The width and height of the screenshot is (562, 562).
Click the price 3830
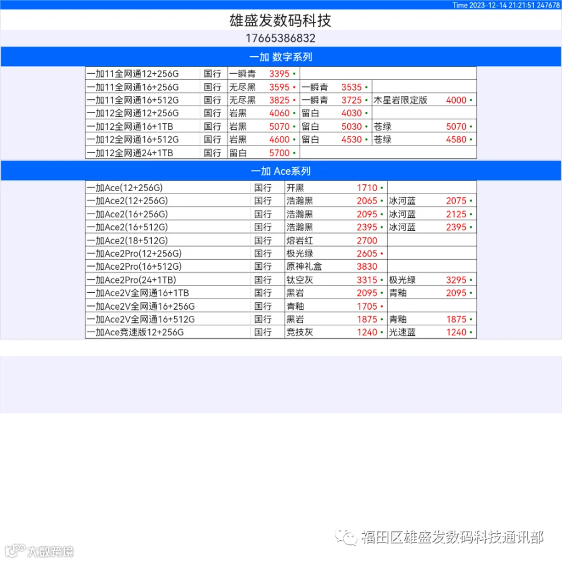[x=367, y=267]
